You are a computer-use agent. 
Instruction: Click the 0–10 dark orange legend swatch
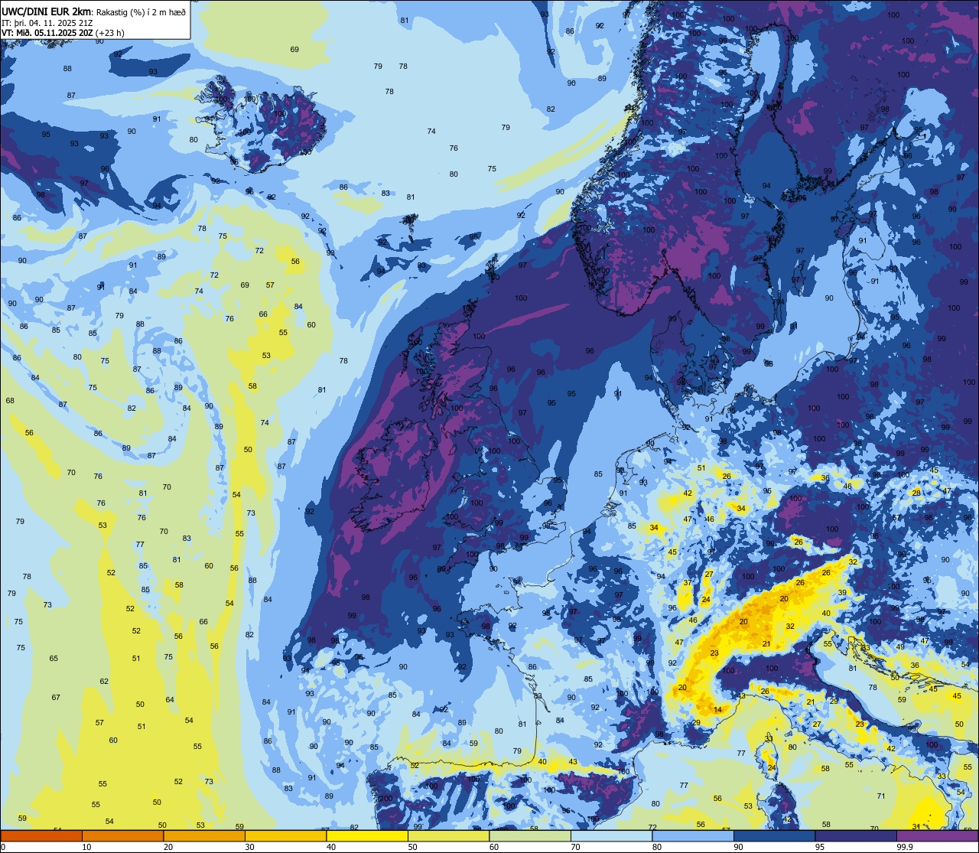pyautogui.click(x=41, y=835)
